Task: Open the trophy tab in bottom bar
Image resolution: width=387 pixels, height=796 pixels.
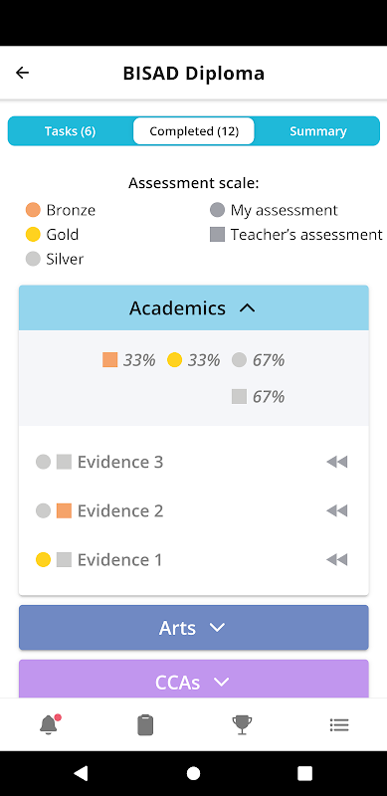Action: coord(242,724)
